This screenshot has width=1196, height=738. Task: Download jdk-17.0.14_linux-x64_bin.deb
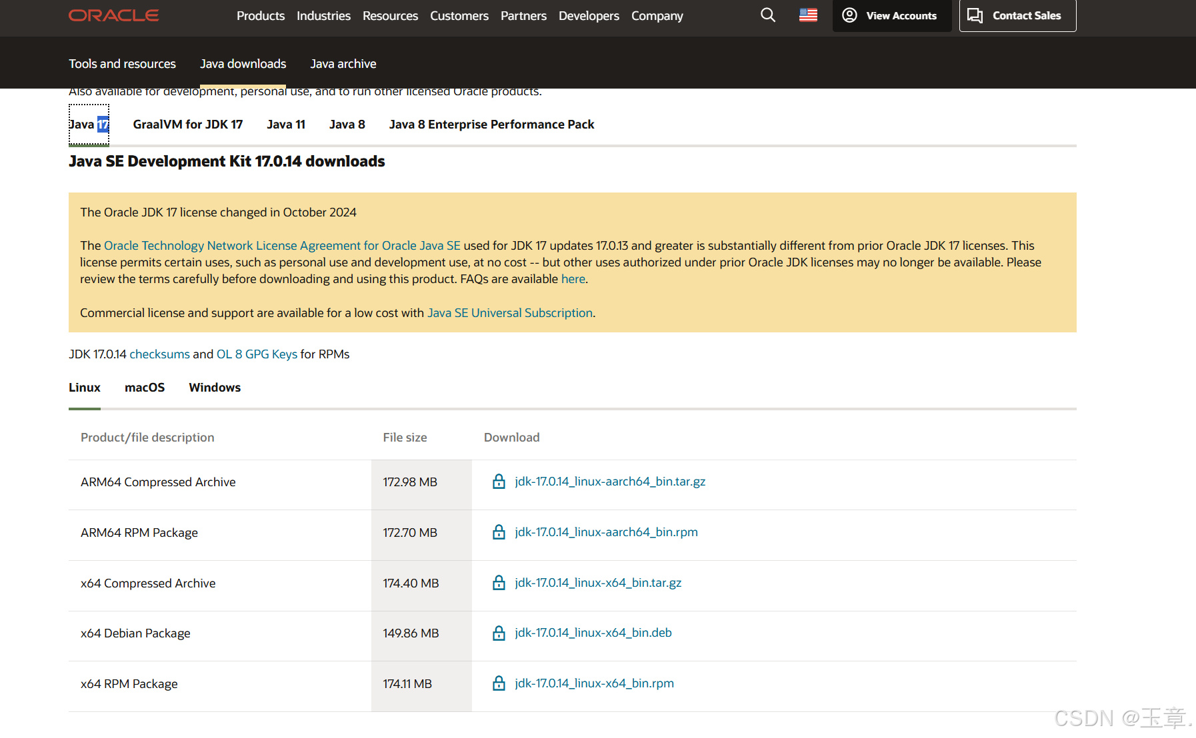593,633
